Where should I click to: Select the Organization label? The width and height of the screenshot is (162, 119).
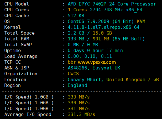(21, 74)
